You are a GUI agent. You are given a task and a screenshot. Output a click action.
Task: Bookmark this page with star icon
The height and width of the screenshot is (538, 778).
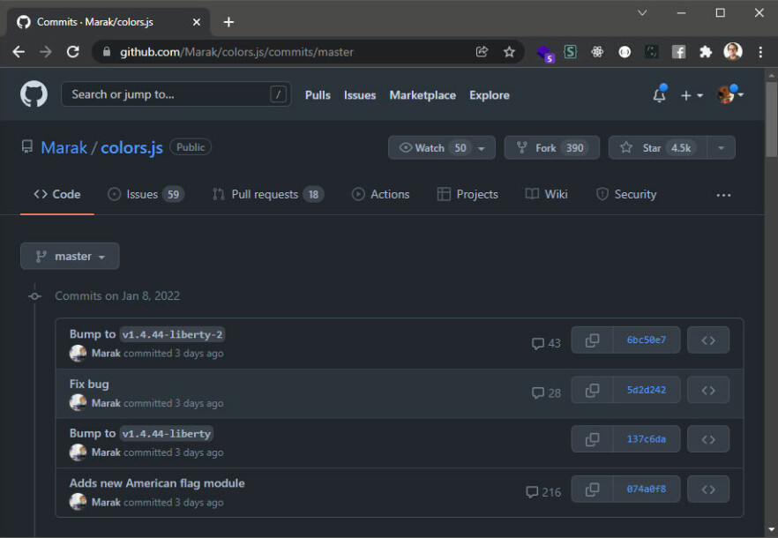(509, 52)
